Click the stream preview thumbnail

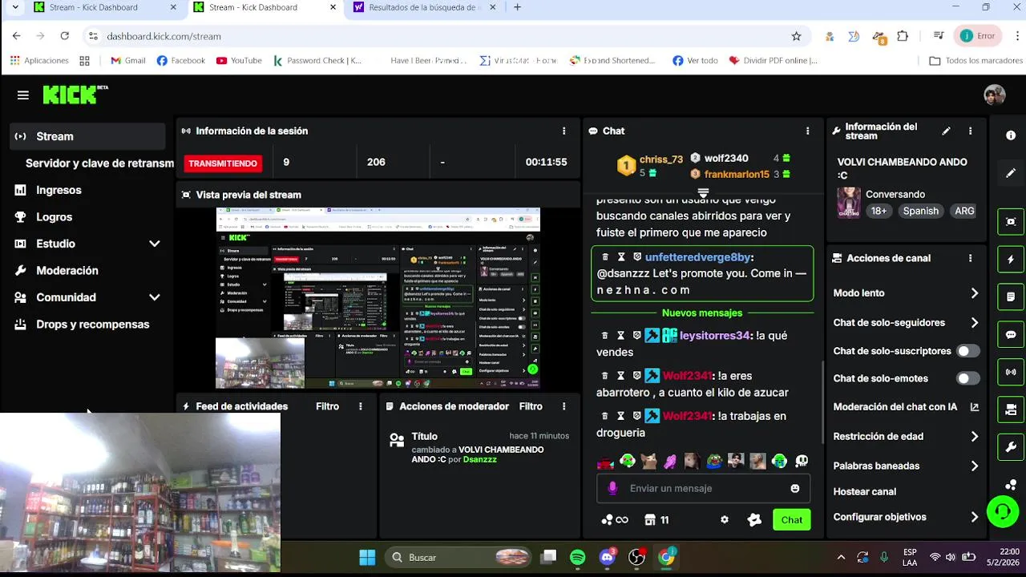coord(378,298)
